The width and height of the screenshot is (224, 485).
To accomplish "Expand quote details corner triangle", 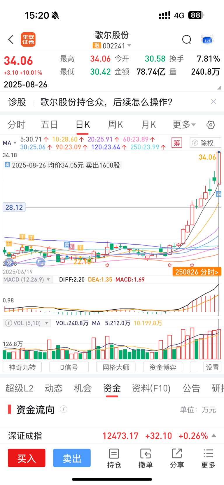I will pos(219,88).
